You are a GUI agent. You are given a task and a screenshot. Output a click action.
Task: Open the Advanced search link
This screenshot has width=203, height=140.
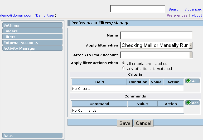194,9
